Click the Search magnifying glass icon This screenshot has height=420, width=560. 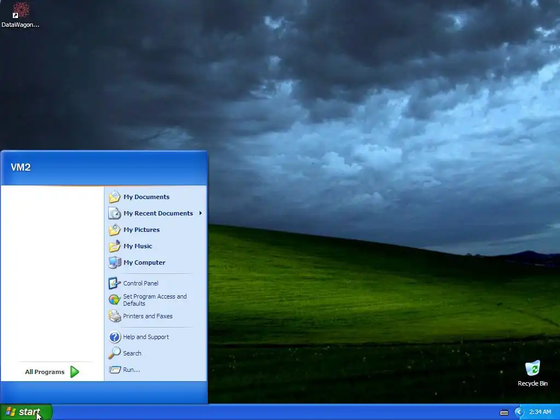[x=115, y=353]
